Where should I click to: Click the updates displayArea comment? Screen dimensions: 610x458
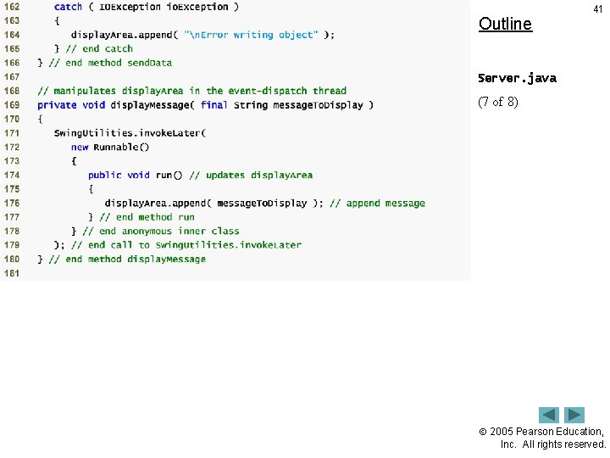tap(251, 176)
